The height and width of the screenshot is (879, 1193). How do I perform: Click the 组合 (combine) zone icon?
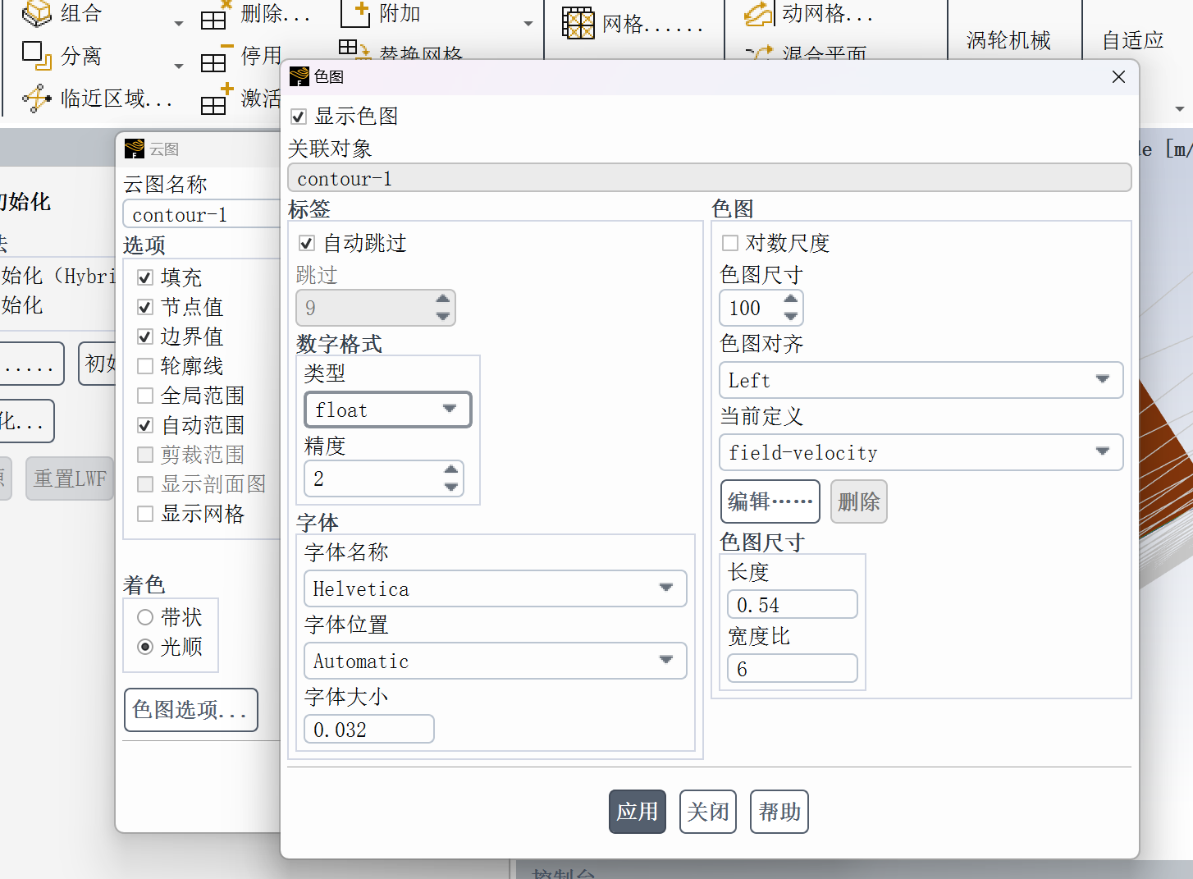pyautogui.click(x=36, y=13)
